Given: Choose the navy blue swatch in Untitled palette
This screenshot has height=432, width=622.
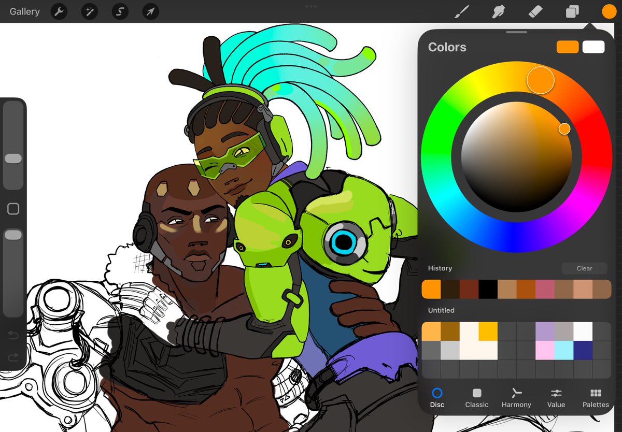Looking at the screenshot, I should pyautogui.click(x=583, y=350).
